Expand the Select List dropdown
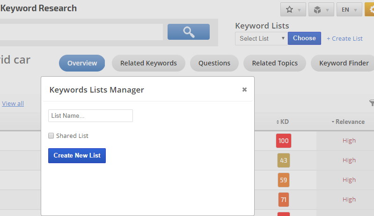The width and height of the screenshot is (374, 216). [261, 38]
